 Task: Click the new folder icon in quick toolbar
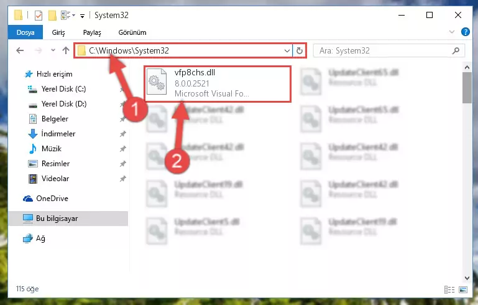click(x=52, y=16)
